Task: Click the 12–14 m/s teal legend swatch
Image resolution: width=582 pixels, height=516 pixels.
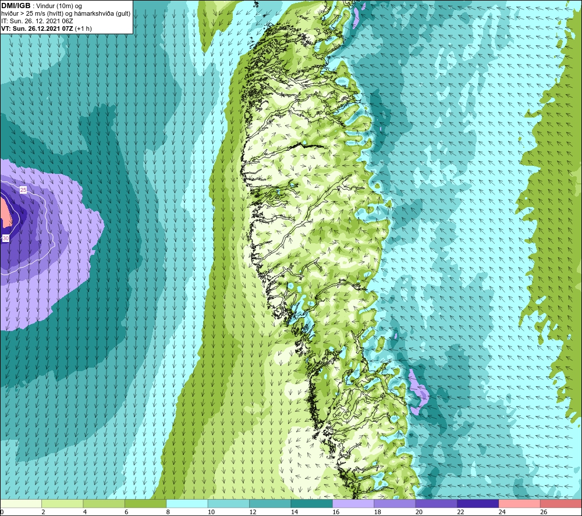Action: pos(270,503)
